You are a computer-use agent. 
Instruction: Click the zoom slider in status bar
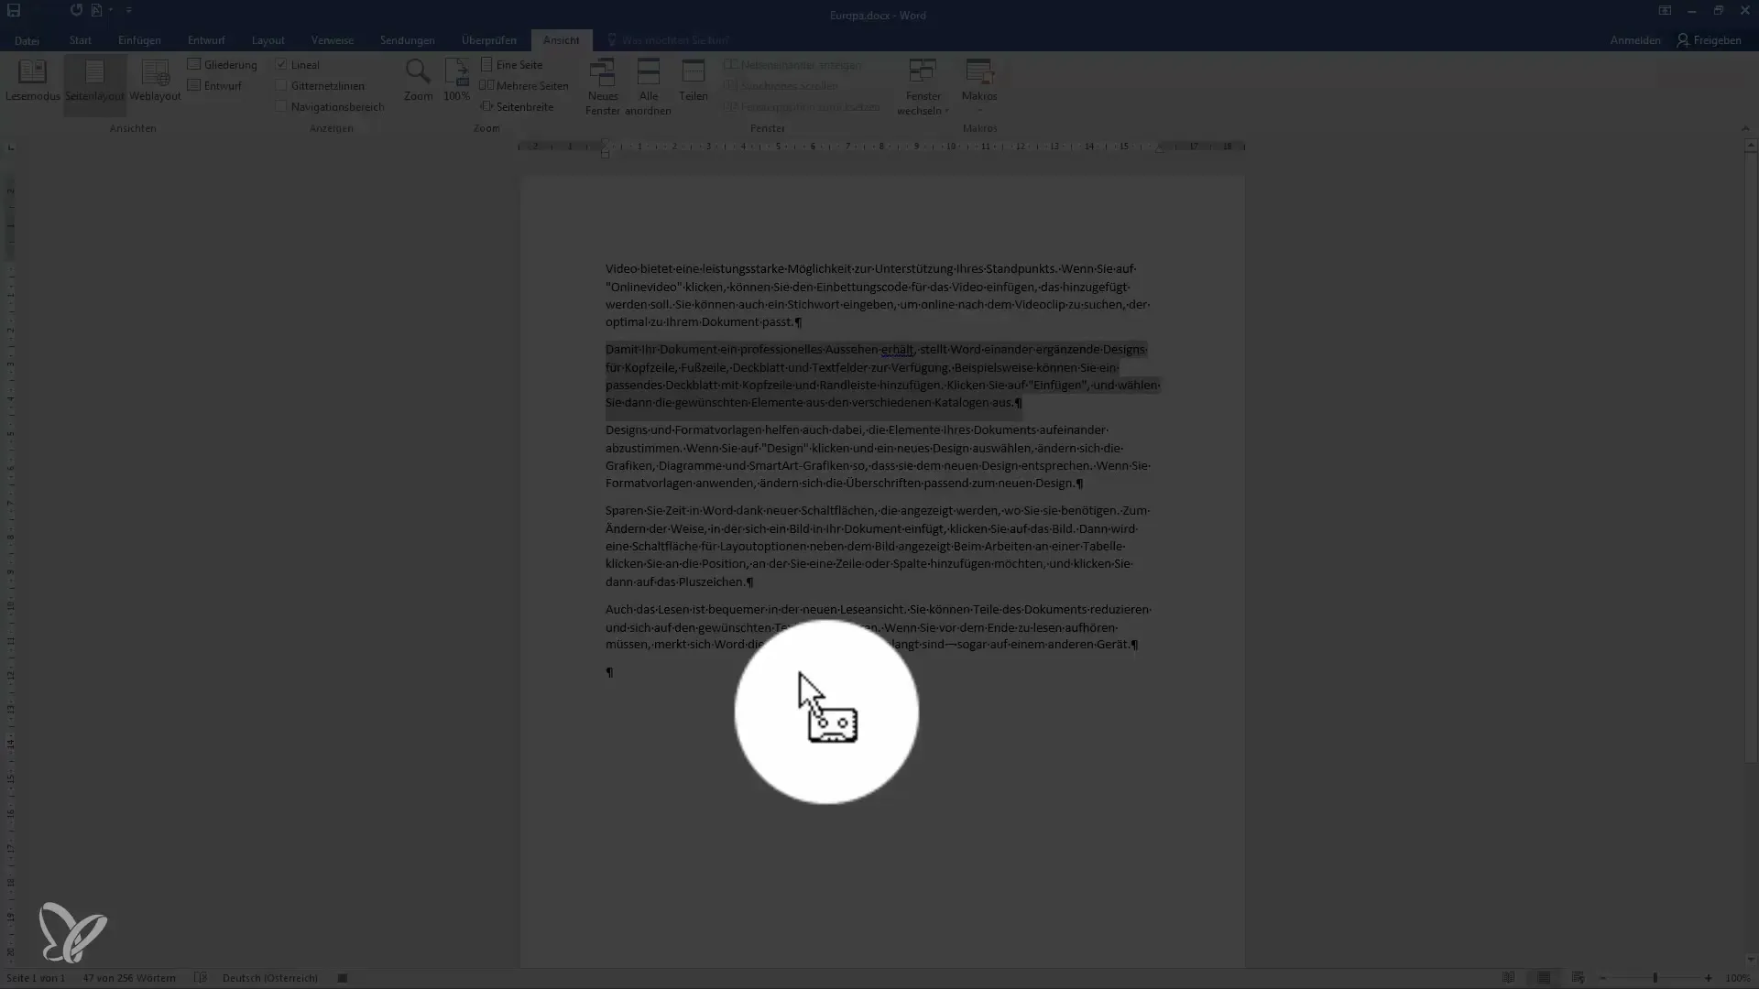[1655, 978]
